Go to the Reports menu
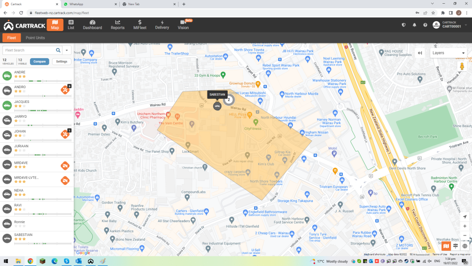This screenshot has width=472, height=266. tap(118, 25)
